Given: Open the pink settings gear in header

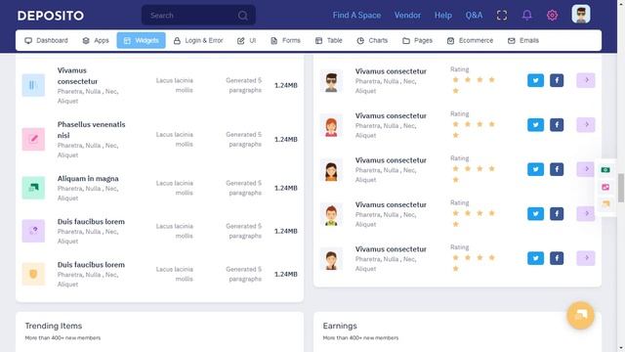Looking at the screenshot, I should 552,16.
